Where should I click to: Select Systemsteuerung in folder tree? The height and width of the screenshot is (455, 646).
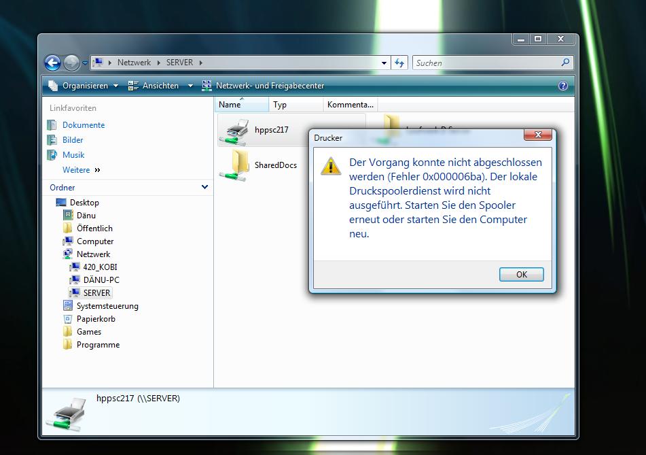[x=107, y=306]
